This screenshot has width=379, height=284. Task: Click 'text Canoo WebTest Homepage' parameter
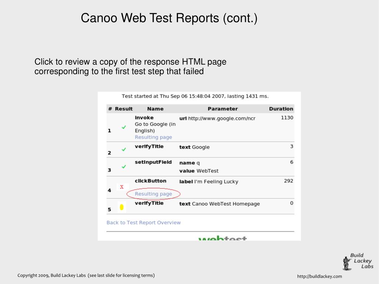219,204
